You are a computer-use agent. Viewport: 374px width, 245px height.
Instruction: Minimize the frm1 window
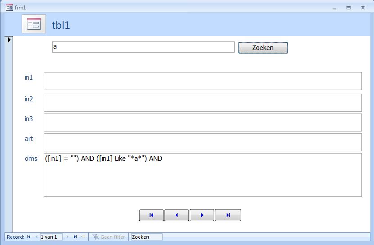point(334,8)
